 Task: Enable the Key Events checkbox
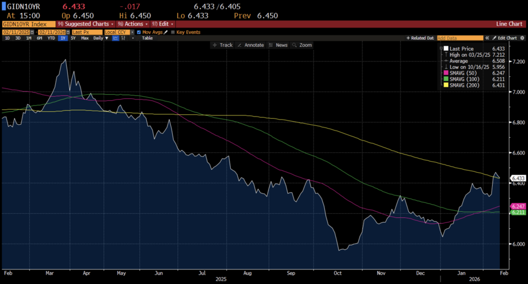pos(173,31)
